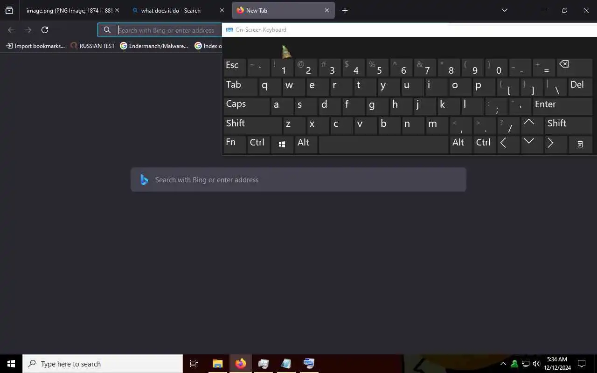Screen dimensions: 597x373
Task: Click the Esc key on On-Screen Keyboard
Action: coord(235,68)
